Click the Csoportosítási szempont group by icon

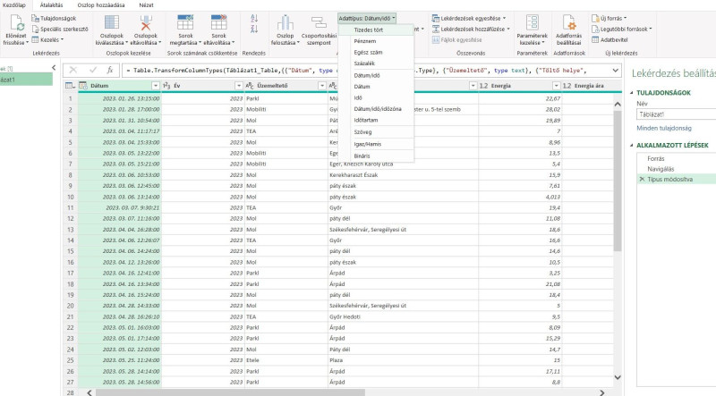(x=319, y=23)
